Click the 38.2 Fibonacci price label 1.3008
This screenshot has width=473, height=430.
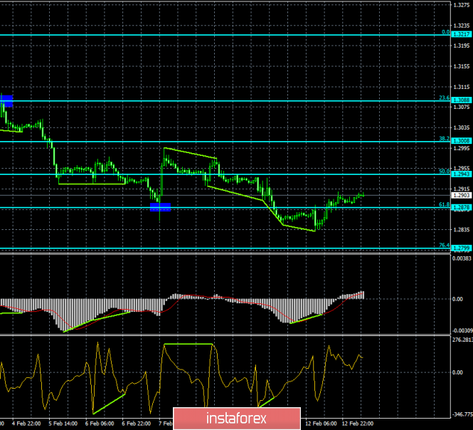(462, 141)
